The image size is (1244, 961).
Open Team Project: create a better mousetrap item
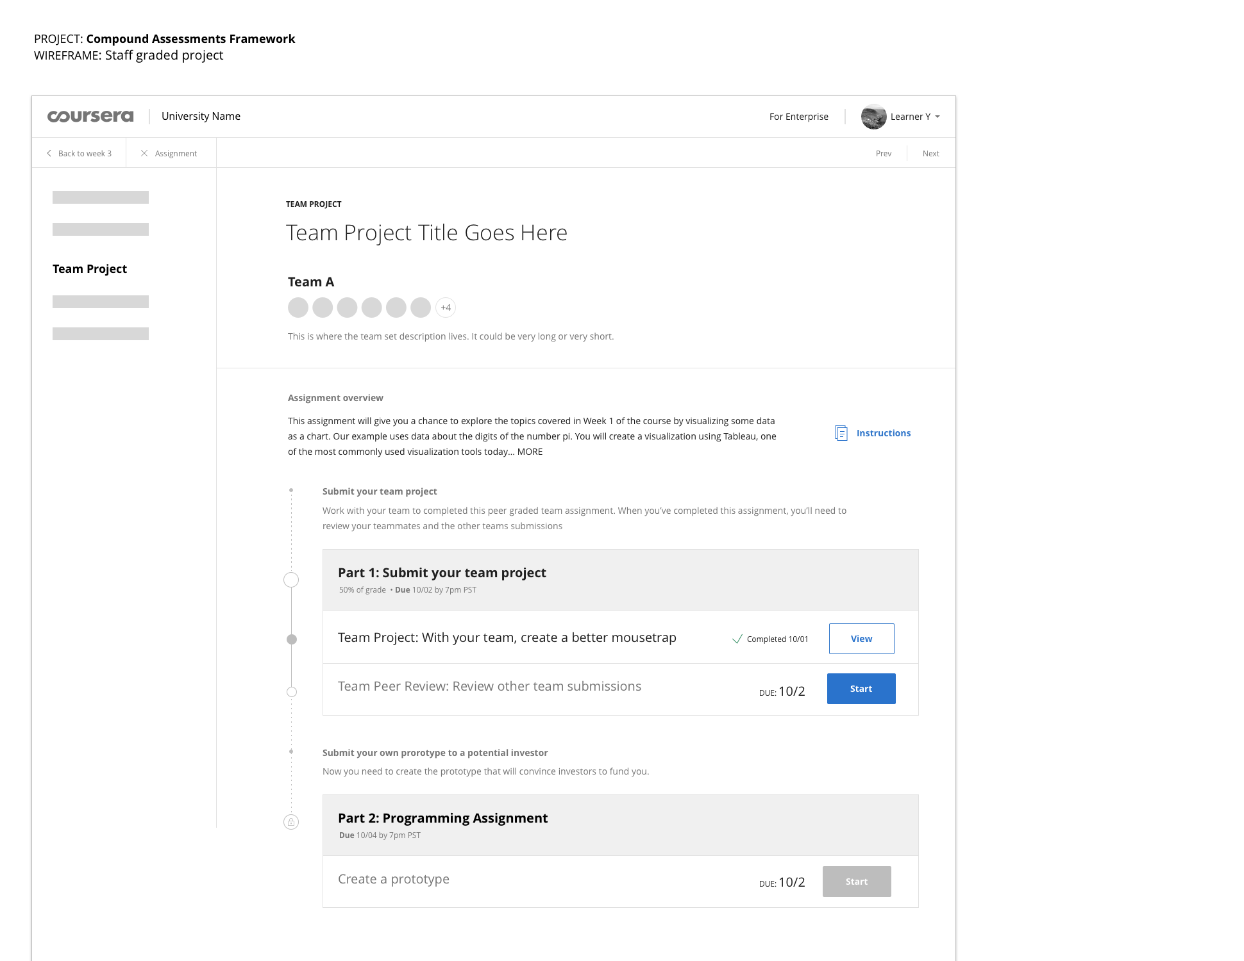coord(507,637)
